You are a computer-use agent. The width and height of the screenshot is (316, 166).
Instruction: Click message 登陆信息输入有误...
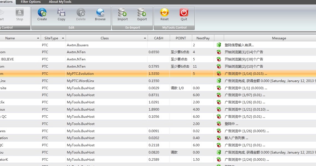click(x=239, y=45)
